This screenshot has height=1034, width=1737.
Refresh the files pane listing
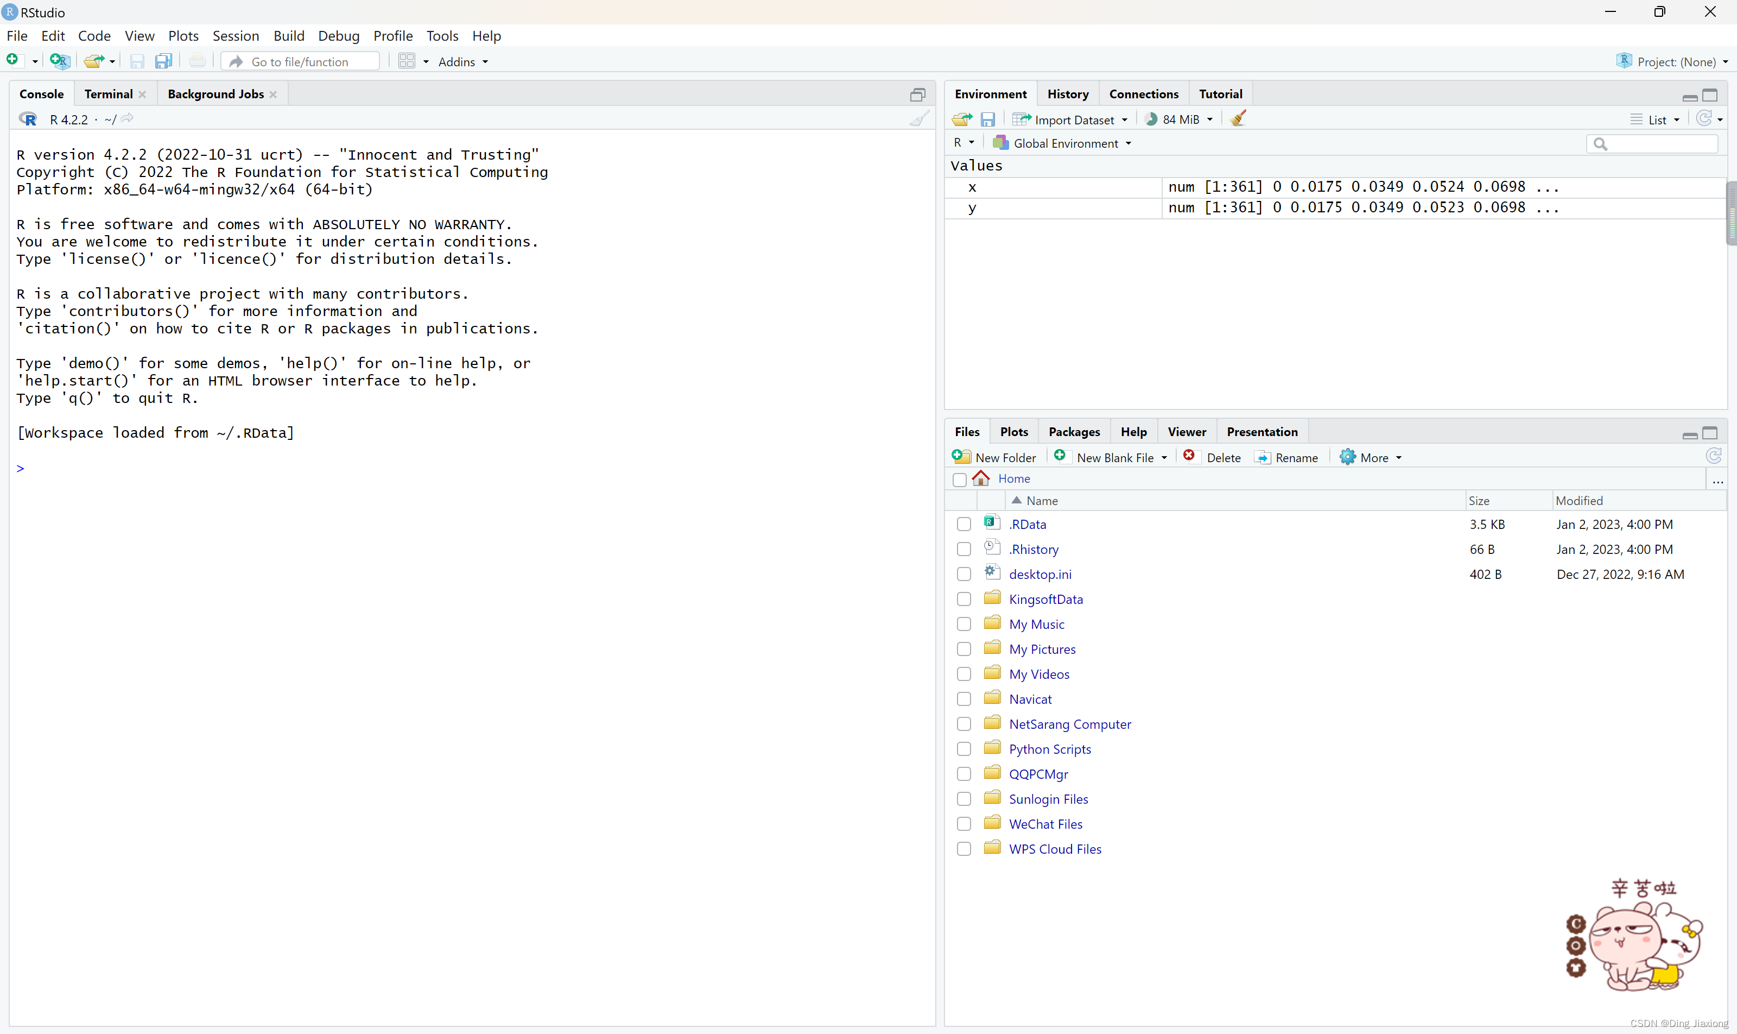pos(1713,456)
